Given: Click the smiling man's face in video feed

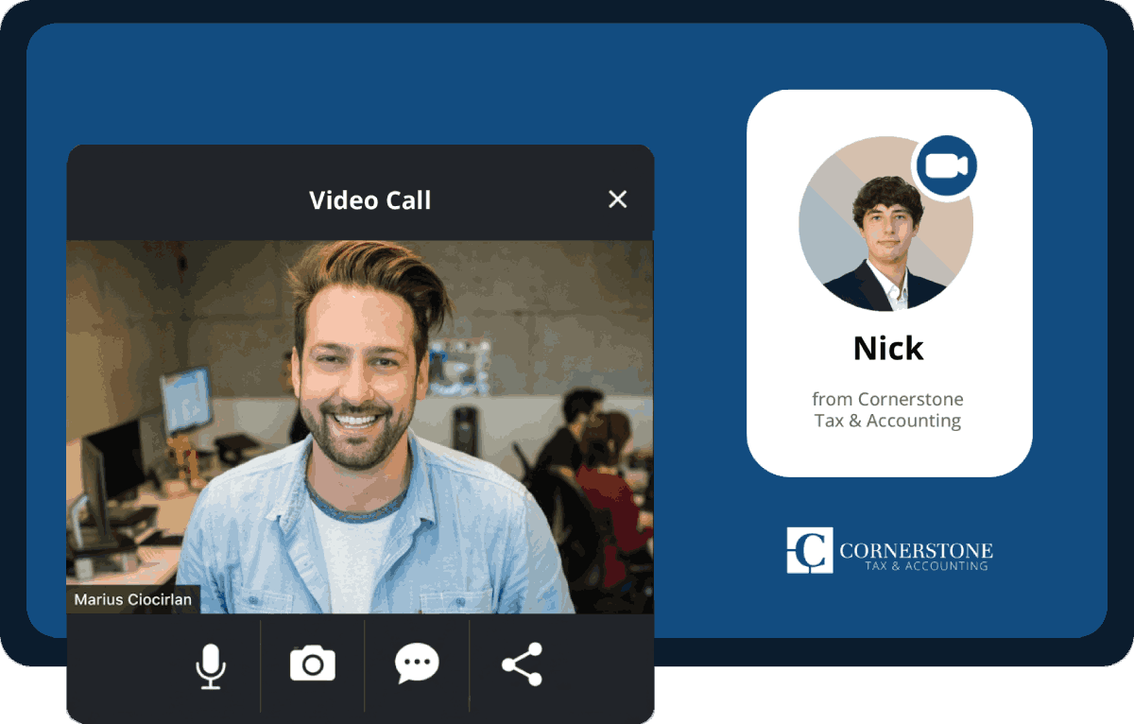Looking at the screenshot, I should pos(355,378).
